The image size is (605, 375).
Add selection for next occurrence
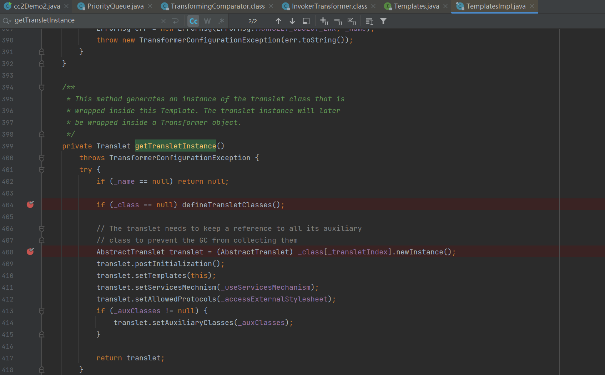[324, 21]
